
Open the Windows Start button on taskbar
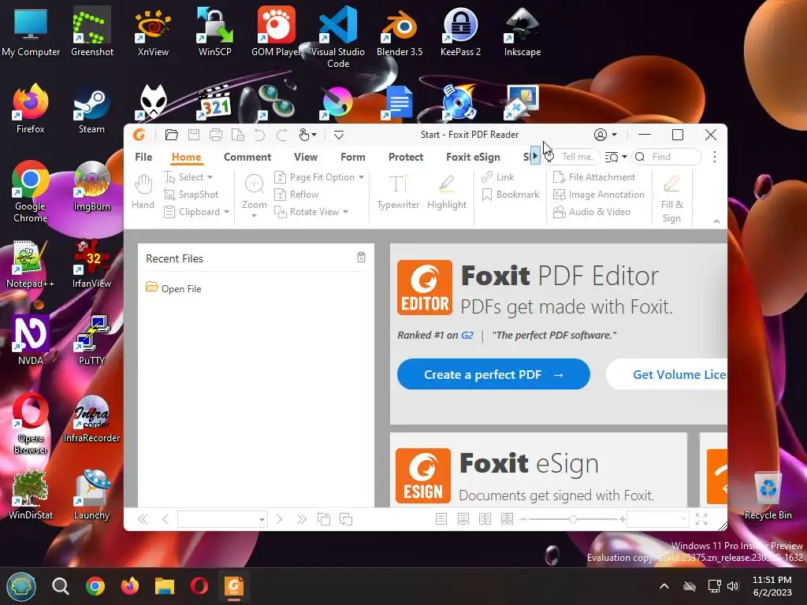click(21, 586)
